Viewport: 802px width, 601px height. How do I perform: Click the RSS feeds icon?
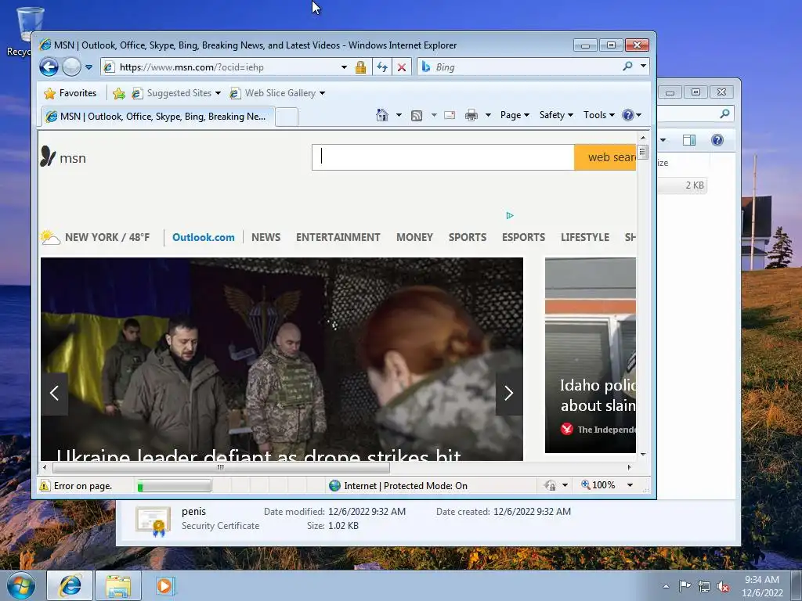[417, 116]
